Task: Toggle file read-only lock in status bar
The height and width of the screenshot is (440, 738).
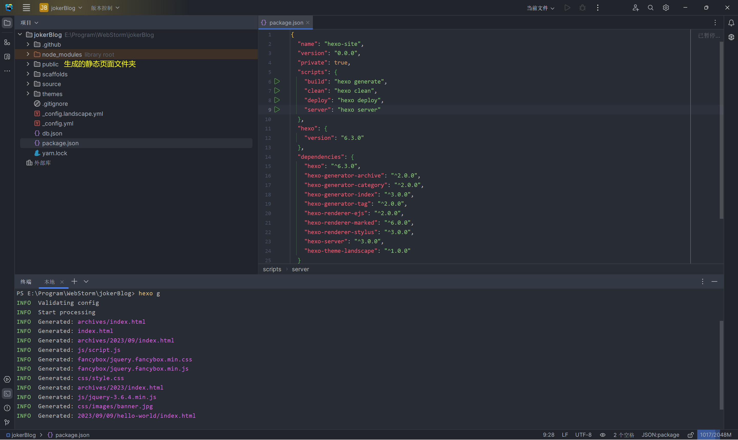Action: tap(691, 435)
